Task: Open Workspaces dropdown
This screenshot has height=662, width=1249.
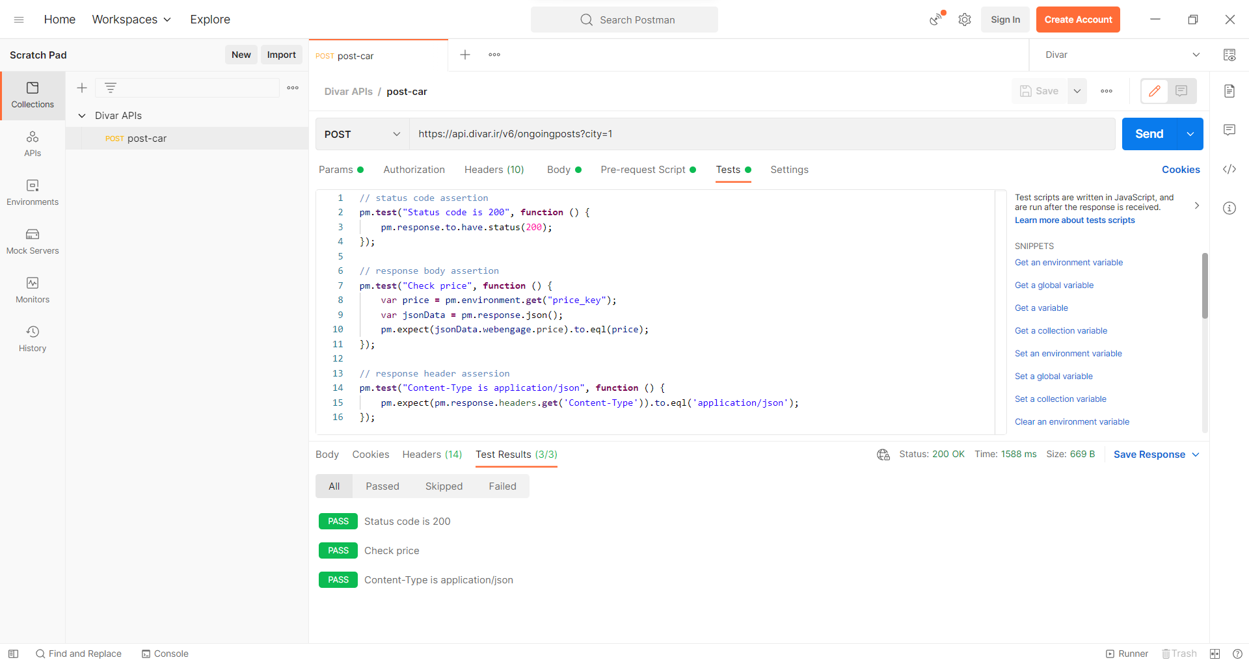Action: (131, 20)
